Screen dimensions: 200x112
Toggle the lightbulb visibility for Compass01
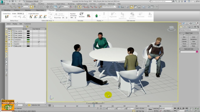tap(11, 40)
